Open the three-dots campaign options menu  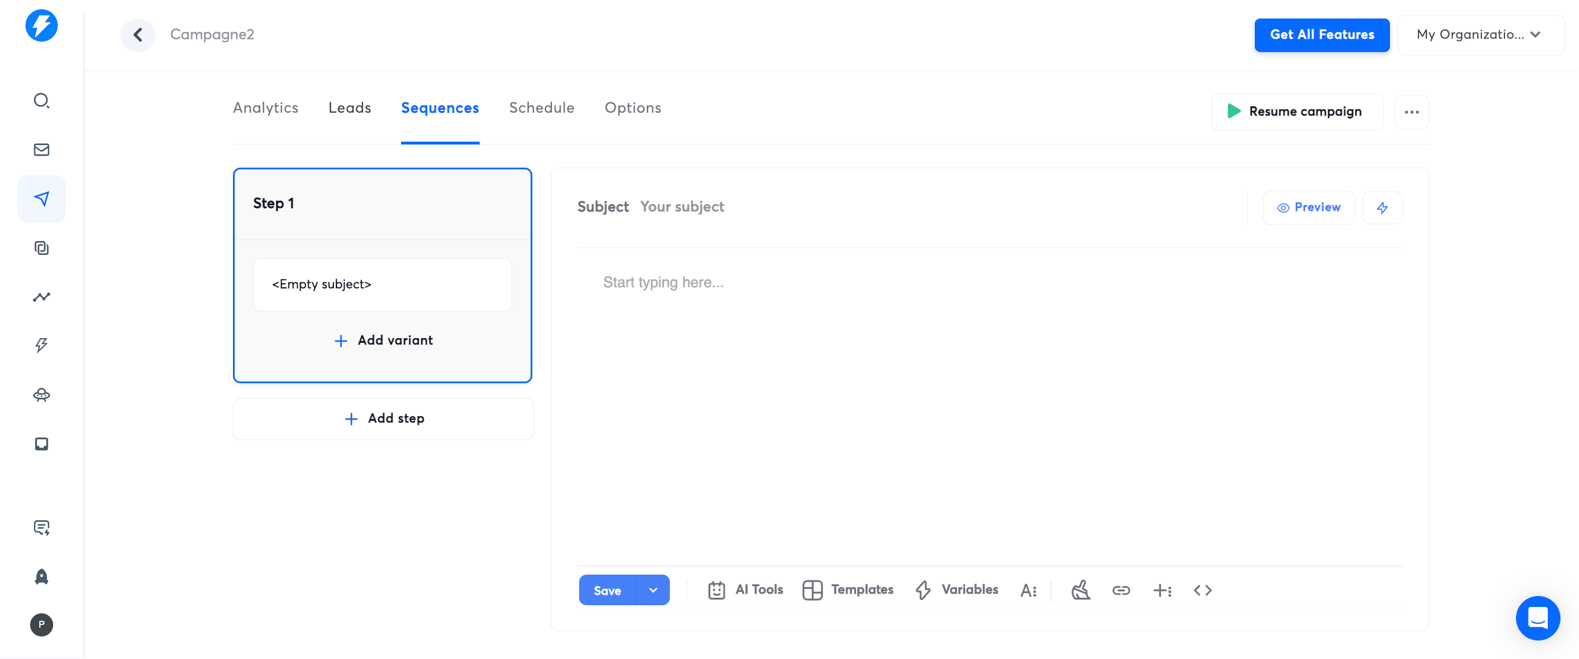(x=1411, y=112)
